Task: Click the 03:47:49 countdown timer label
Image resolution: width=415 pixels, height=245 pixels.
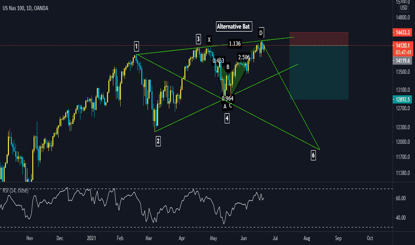Action: [x=403, y=53]
